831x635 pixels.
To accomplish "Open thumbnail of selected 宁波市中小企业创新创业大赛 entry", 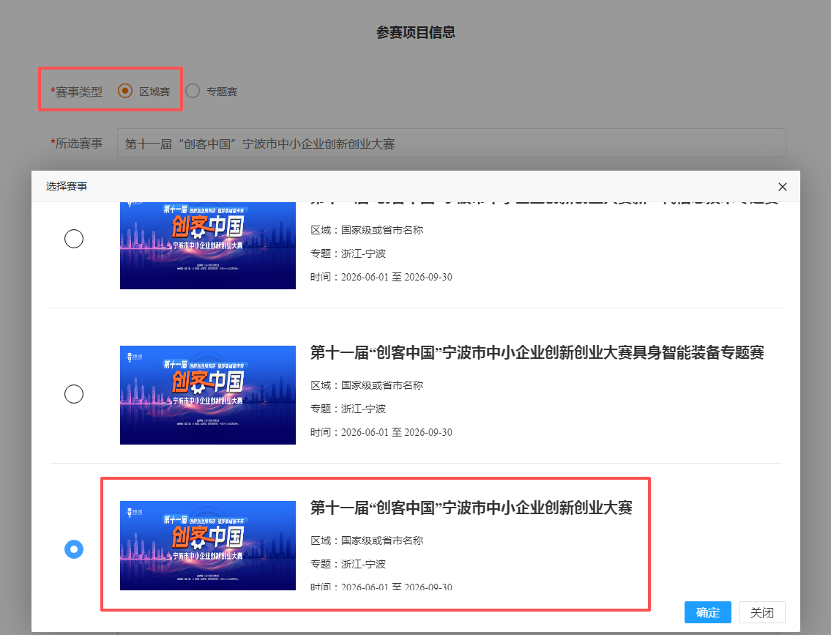I will coord(208,546).
